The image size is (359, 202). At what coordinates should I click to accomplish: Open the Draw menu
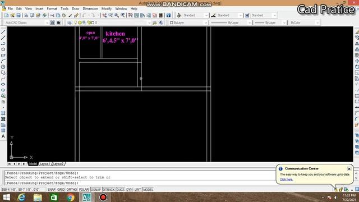pos(76,9)
